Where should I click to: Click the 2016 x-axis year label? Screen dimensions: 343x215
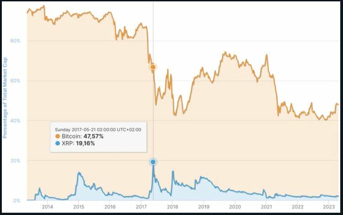pos(110,207)
